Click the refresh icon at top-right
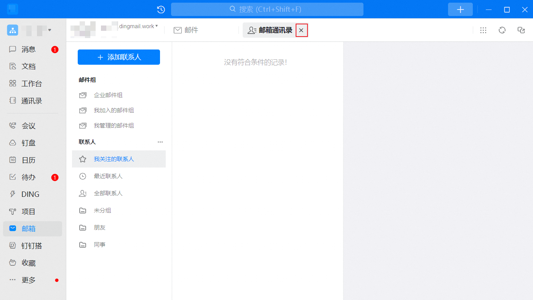The image size is (533, 300). click(x=502, y=30)
